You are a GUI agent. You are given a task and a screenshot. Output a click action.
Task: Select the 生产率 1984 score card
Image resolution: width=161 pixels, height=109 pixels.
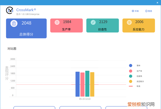pos(66,25)
